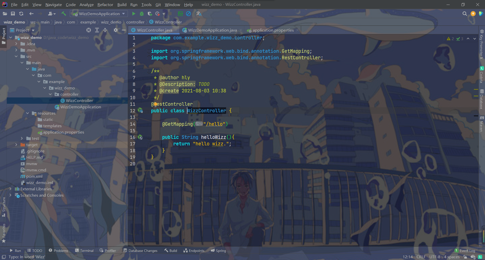
Task: Open run configuration WizzDemoApplication dropdown
Action: [x=99, y=14]
